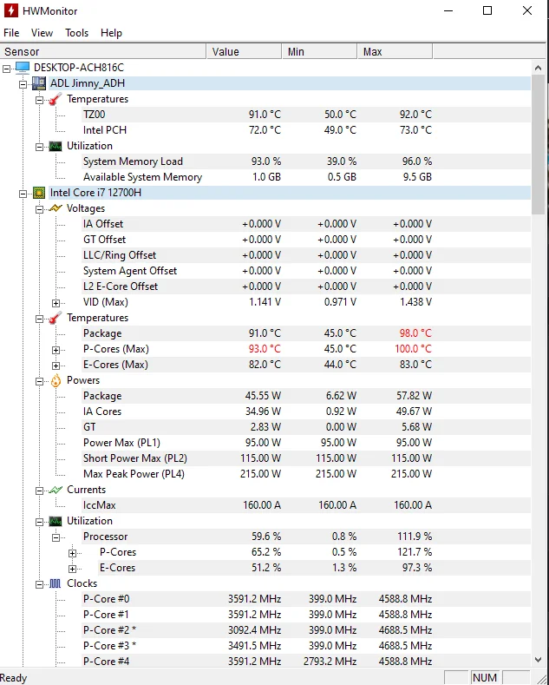The width and height of the screenshot is (549, 685).
Task: Click the Currents green wave icon
Action: (56, 490)
